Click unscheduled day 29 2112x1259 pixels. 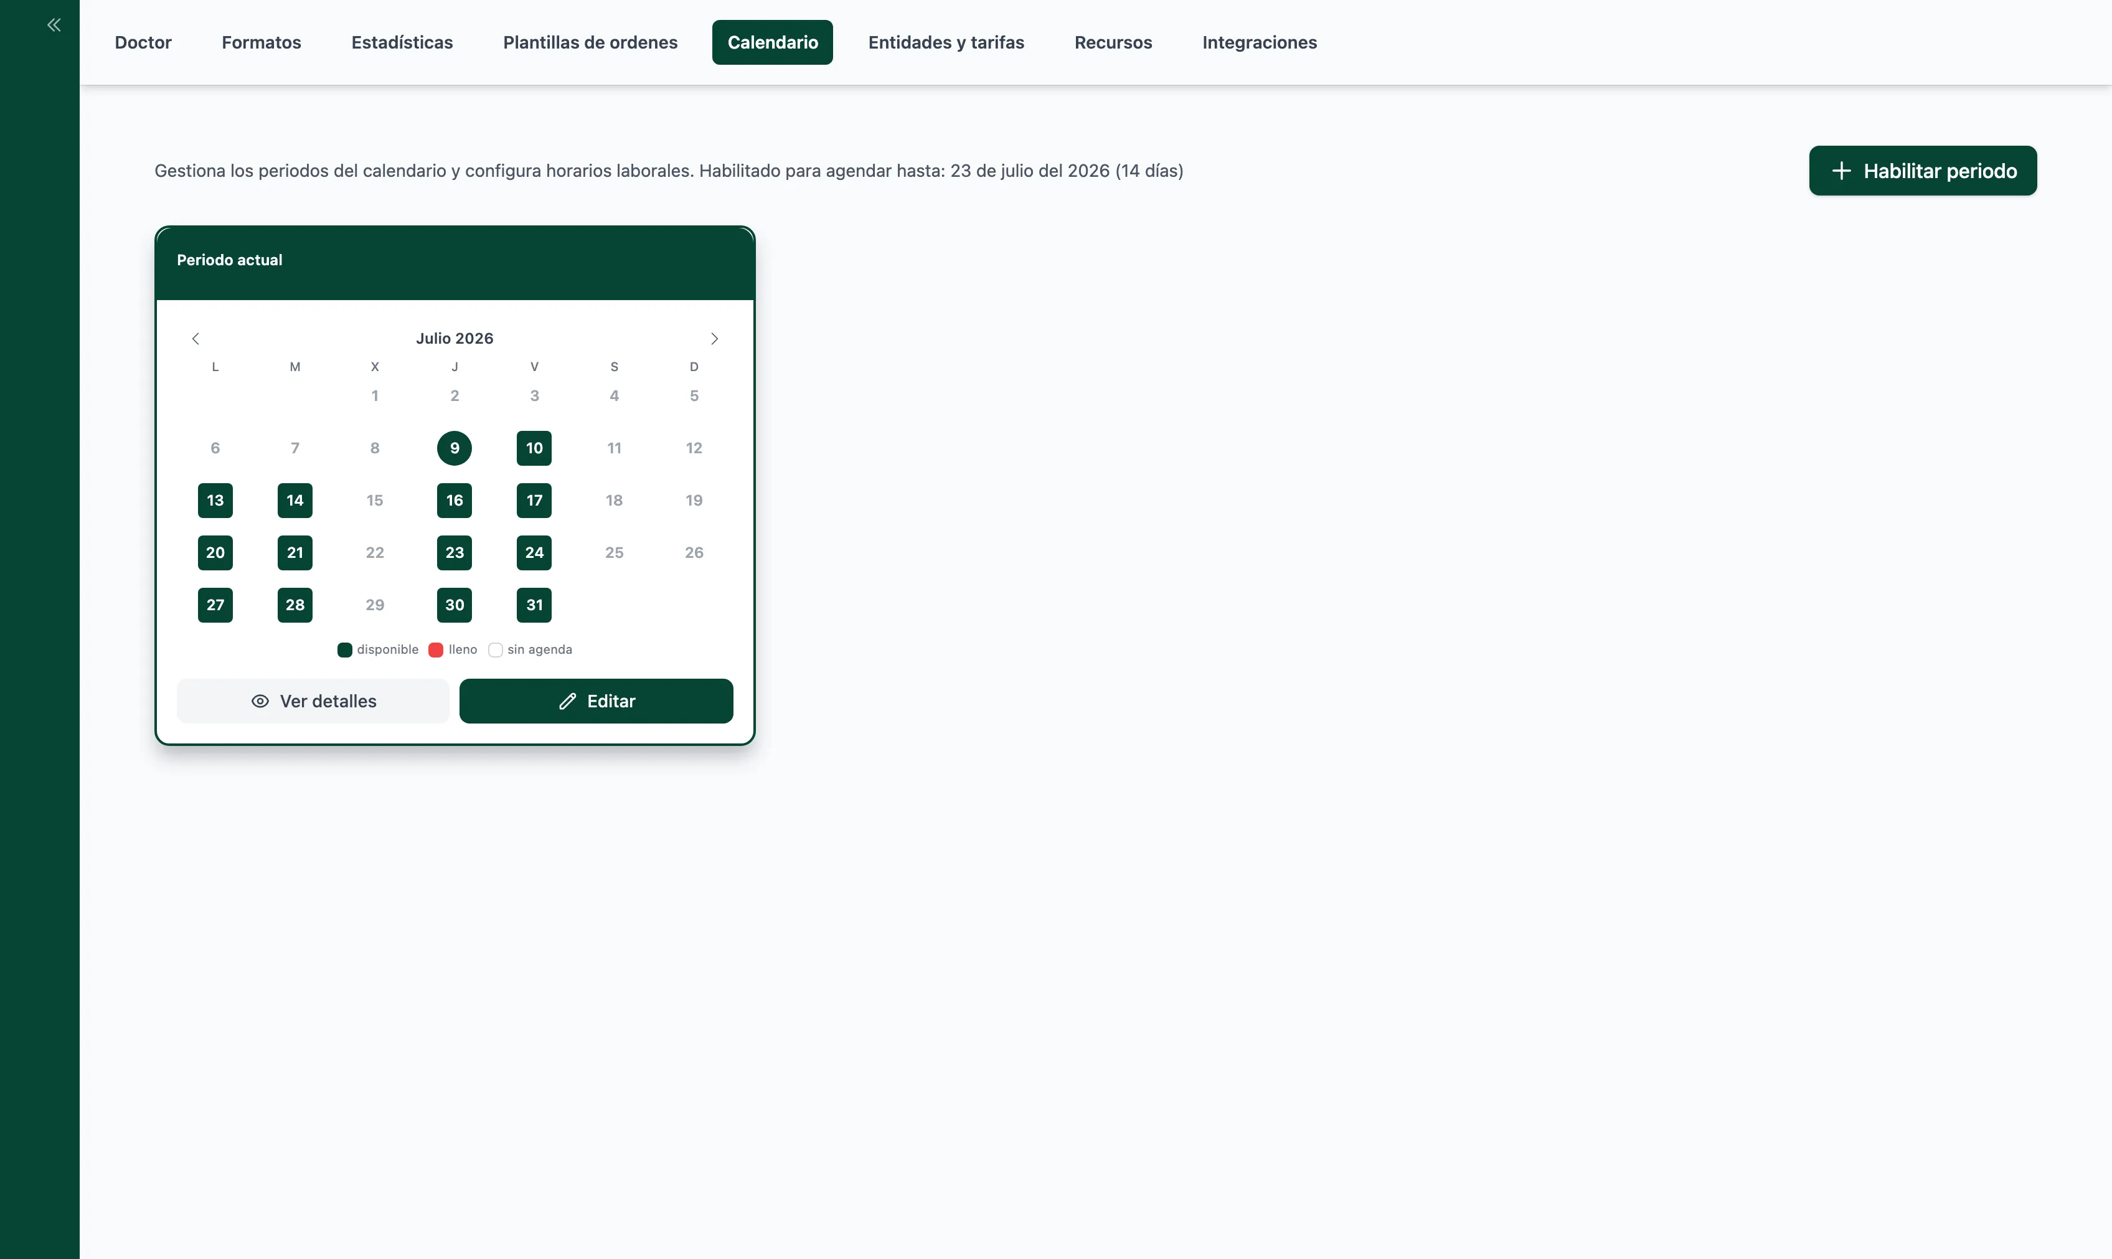coord(375,605)
